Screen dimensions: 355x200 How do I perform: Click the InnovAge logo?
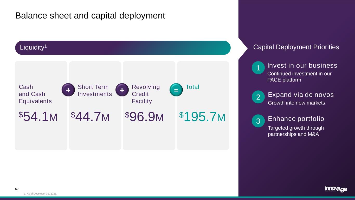point(335,189)
